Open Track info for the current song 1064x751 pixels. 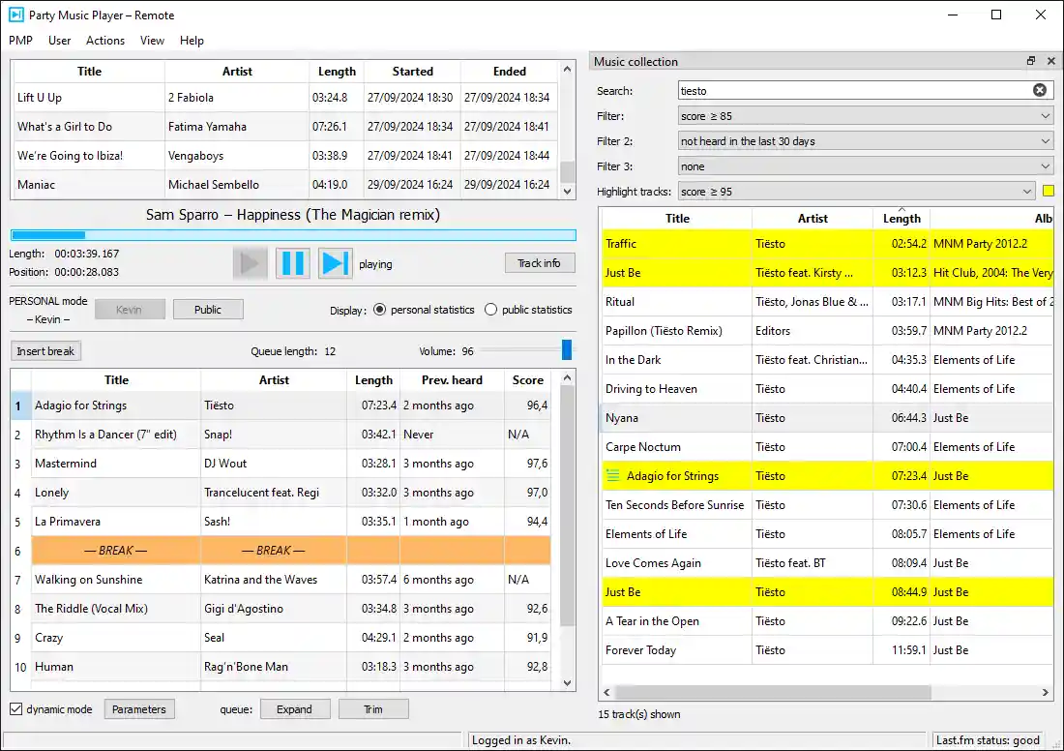(x=540, y=262)
